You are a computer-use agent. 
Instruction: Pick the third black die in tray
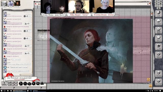click(29, 84)
